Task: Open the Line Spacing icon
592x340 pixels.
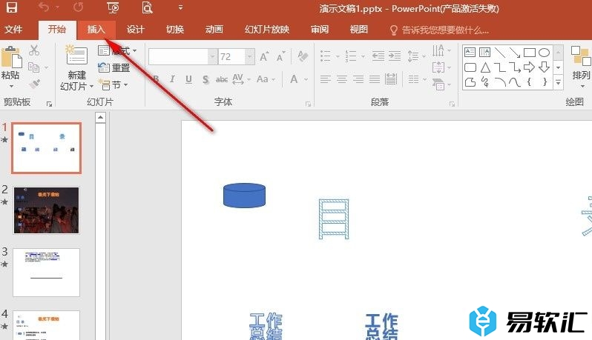Action: (413, 56)
